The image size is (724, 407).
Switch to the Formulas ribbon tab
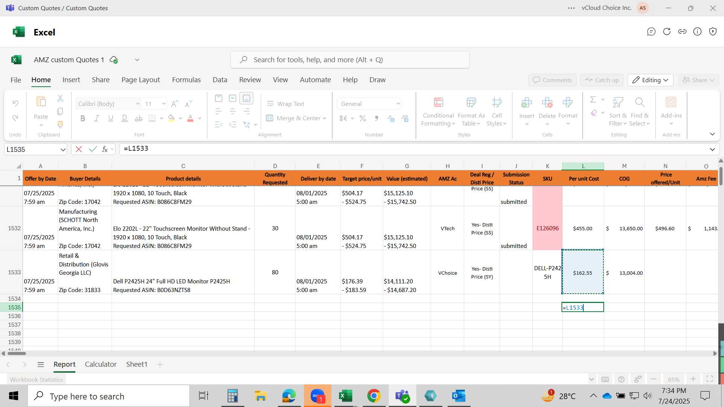pyautogui.click(x=186, y=80)
